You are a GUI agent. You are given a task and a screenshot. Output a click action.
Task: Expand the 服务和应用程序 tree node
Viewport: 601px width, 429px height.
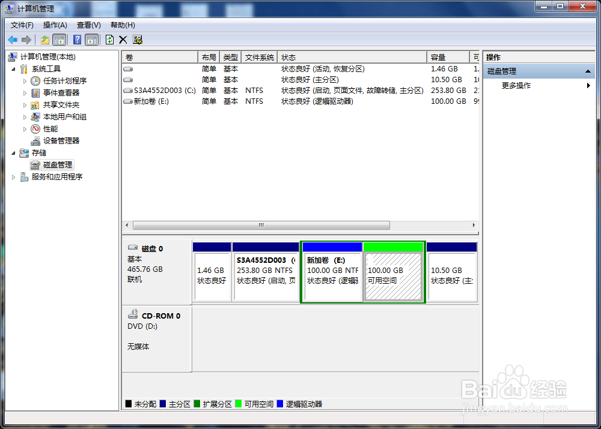click(x=13, y=177)
